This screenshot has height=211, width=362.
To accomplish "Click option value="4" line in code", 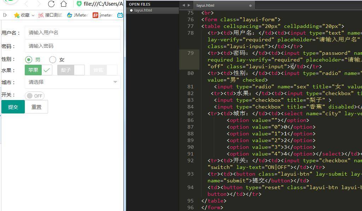I will (x=271, y=154).
